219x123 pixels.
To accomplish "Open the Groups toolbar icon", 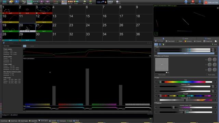I will coord(76,2).
